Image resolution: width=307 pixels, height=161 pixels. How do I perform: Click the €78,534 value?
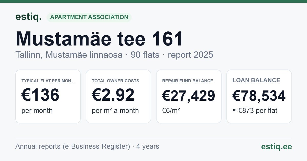pos(259,96)
